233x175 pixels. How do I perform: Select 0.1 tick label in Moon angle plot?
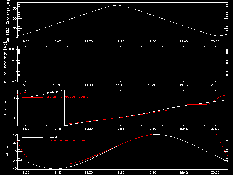coord(14,81)
